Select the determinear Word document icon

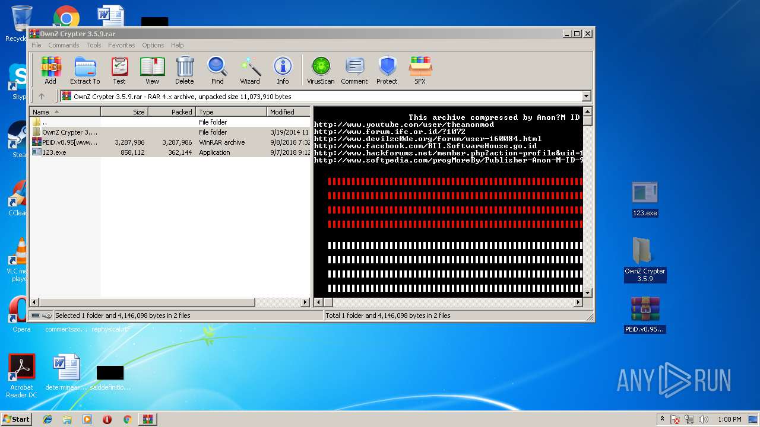pyautogui.click(x=66, y=373)
